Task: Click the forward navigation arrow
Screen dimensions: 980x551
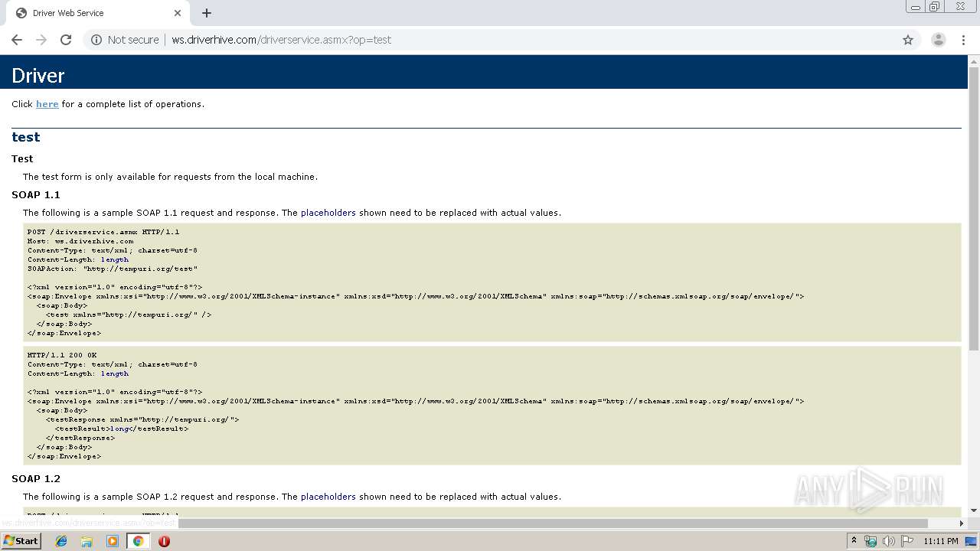Action: pos(41,40)
